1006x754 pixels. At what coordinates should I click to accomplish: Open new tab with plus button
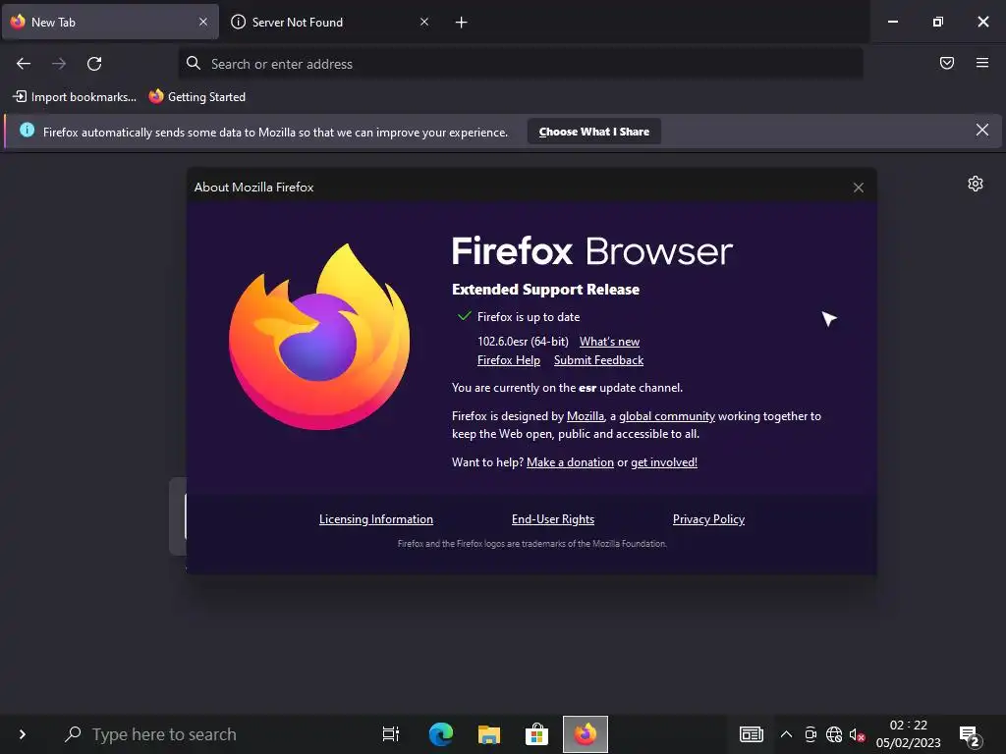click(461, 23)
